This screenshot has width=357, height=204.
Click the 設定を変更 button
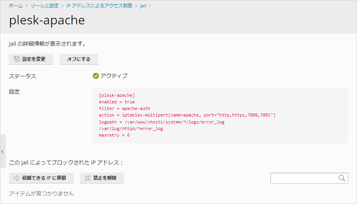(x=31, y=59)
